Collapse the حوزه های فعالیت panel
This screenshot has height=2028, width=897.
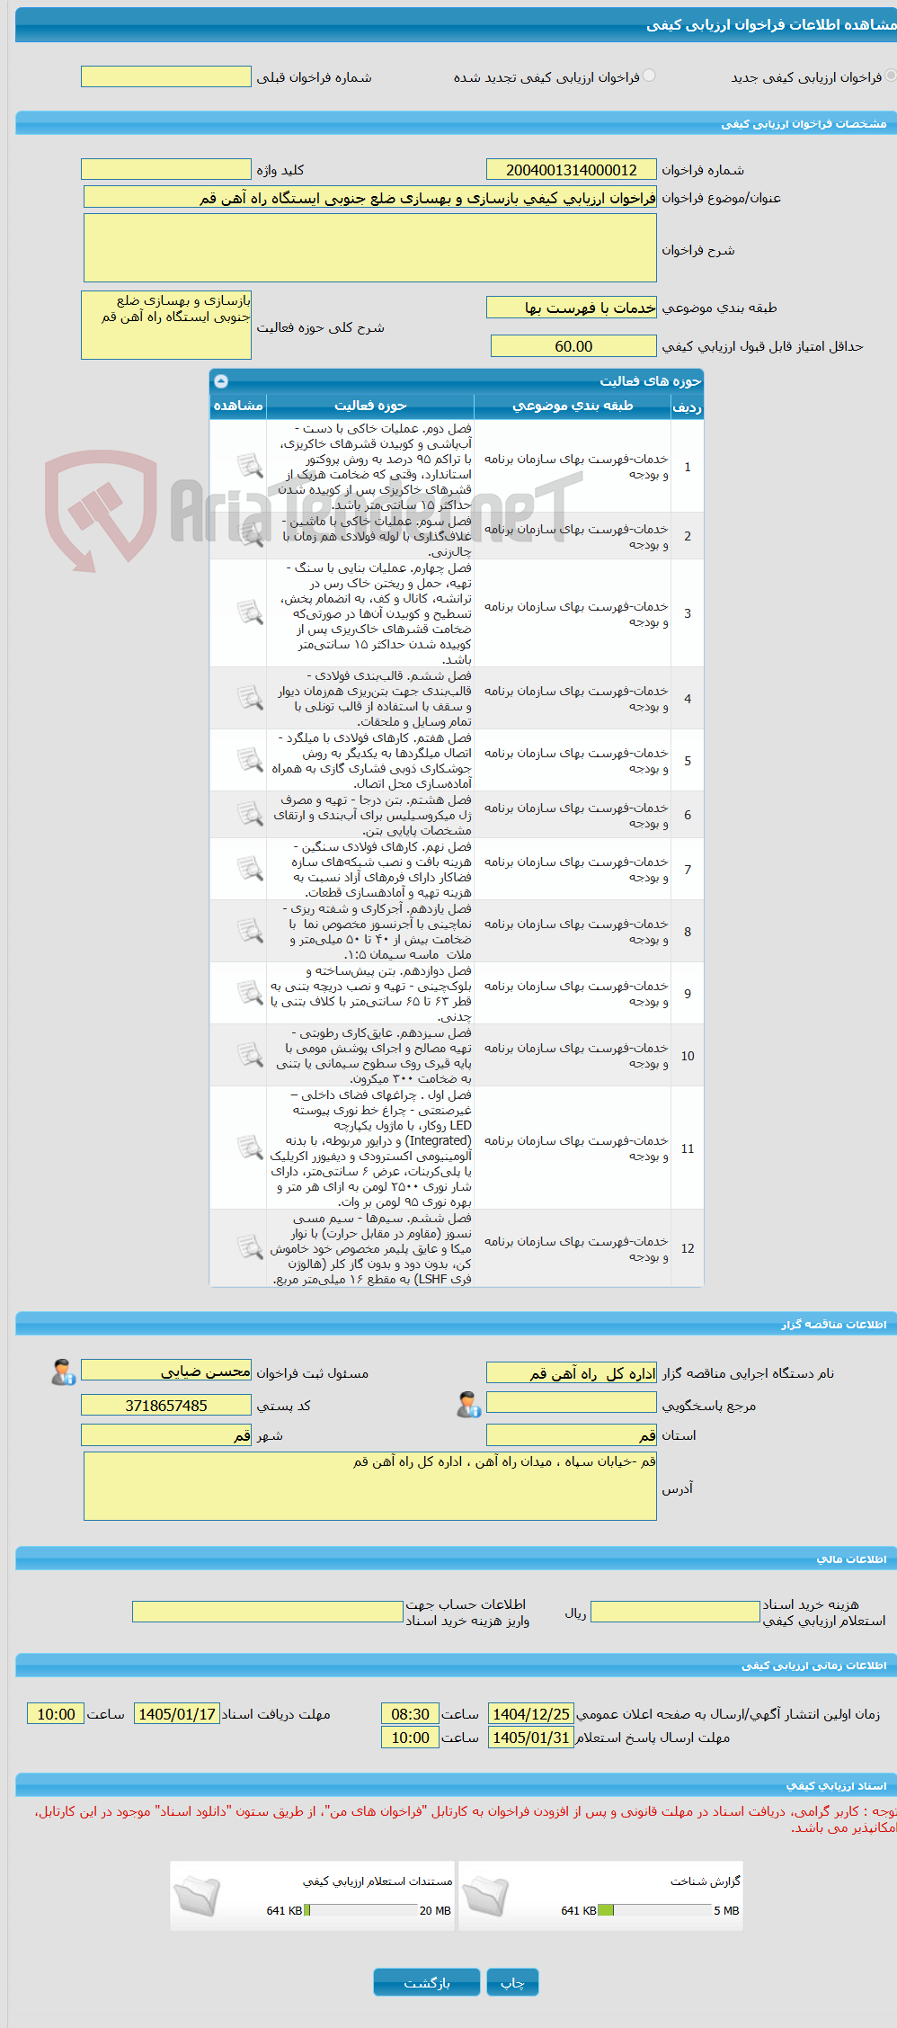click(x=221, y=381)
